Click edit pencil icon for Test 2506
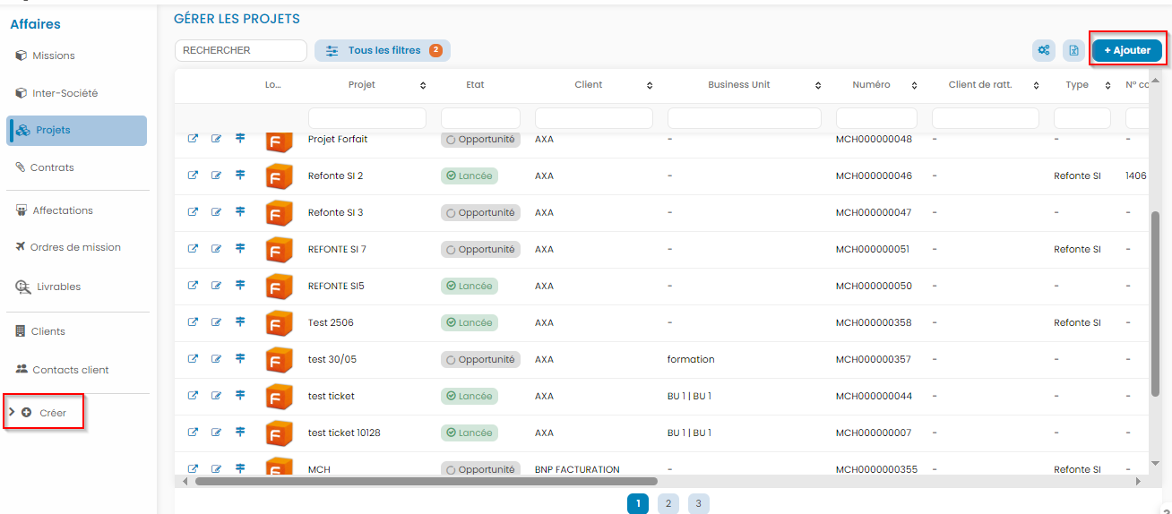 click(216, 322)
